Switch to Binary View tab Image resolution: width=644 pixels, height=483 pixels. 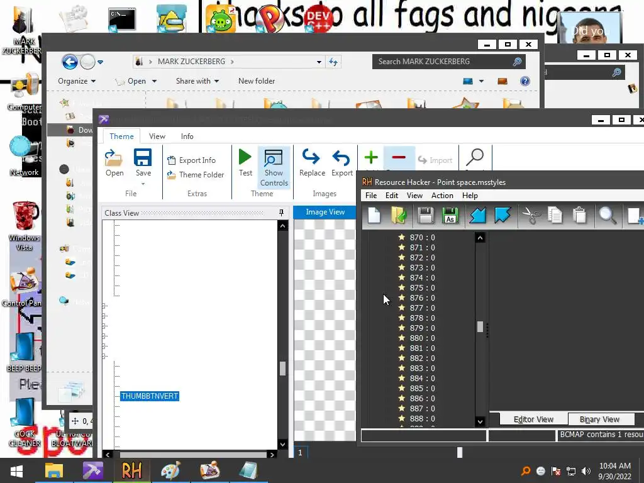pos(599,419)
